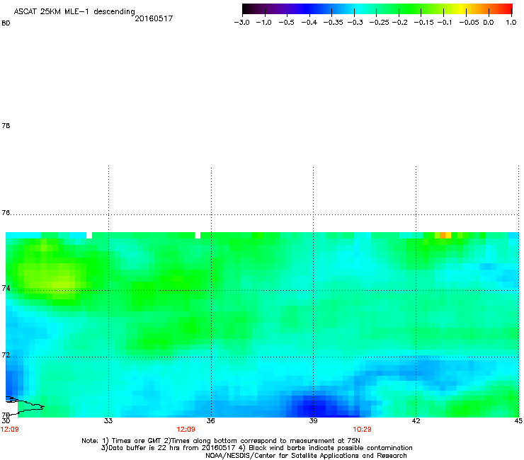Screen dimensions: 524x460
Task: Click the latitude 72 axis label
Action: click(x=6, y=355)
